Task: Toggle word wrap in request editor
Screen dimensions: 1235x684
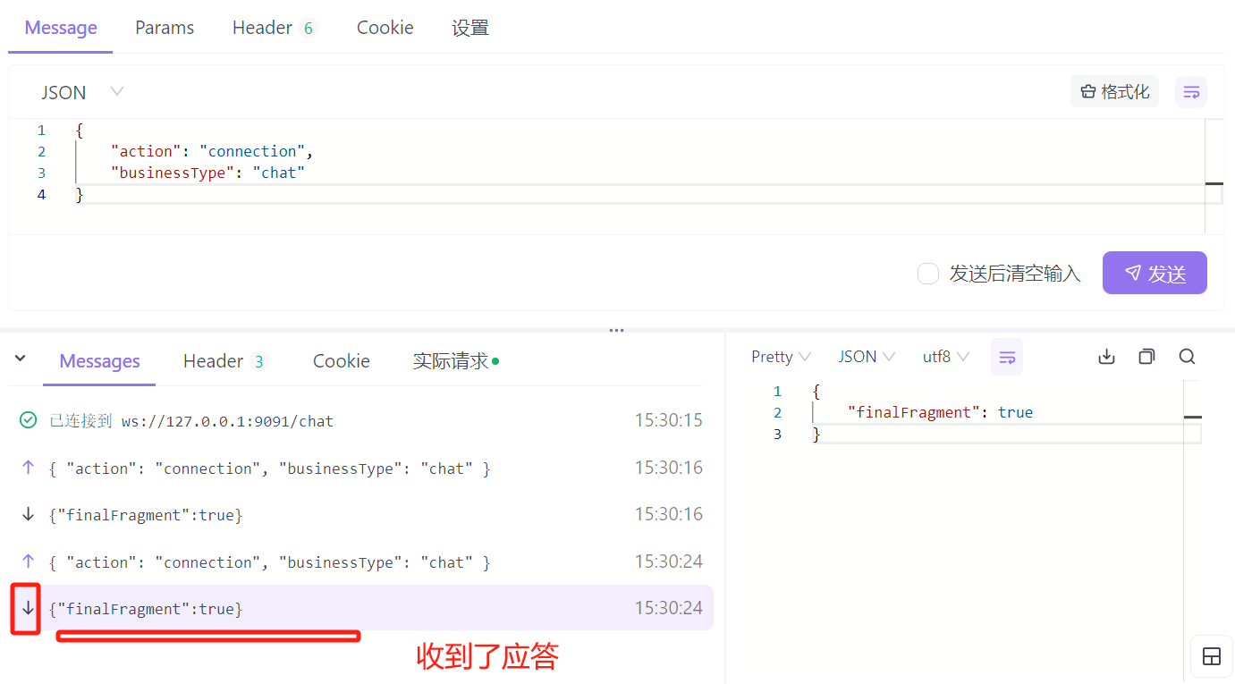Action: (x=1191, y=92)
